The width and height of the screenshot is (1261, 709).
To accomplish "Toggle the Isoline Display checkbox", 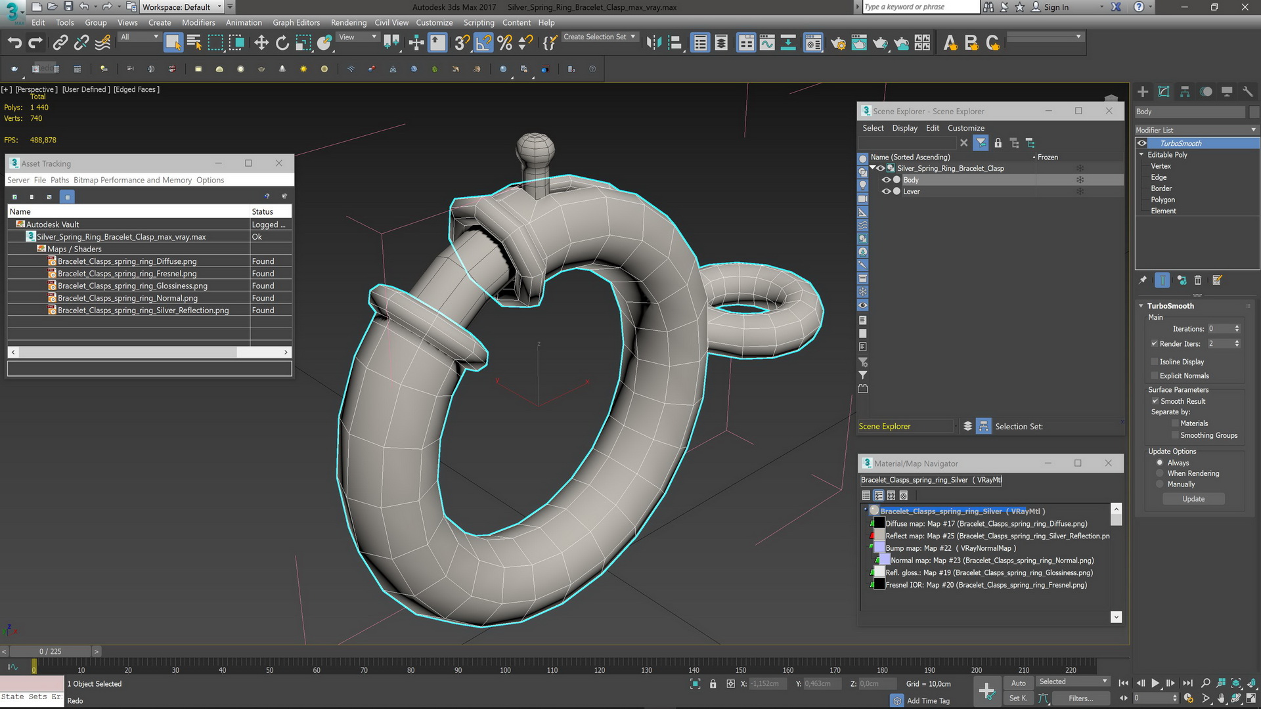I will coord(1155,362).
